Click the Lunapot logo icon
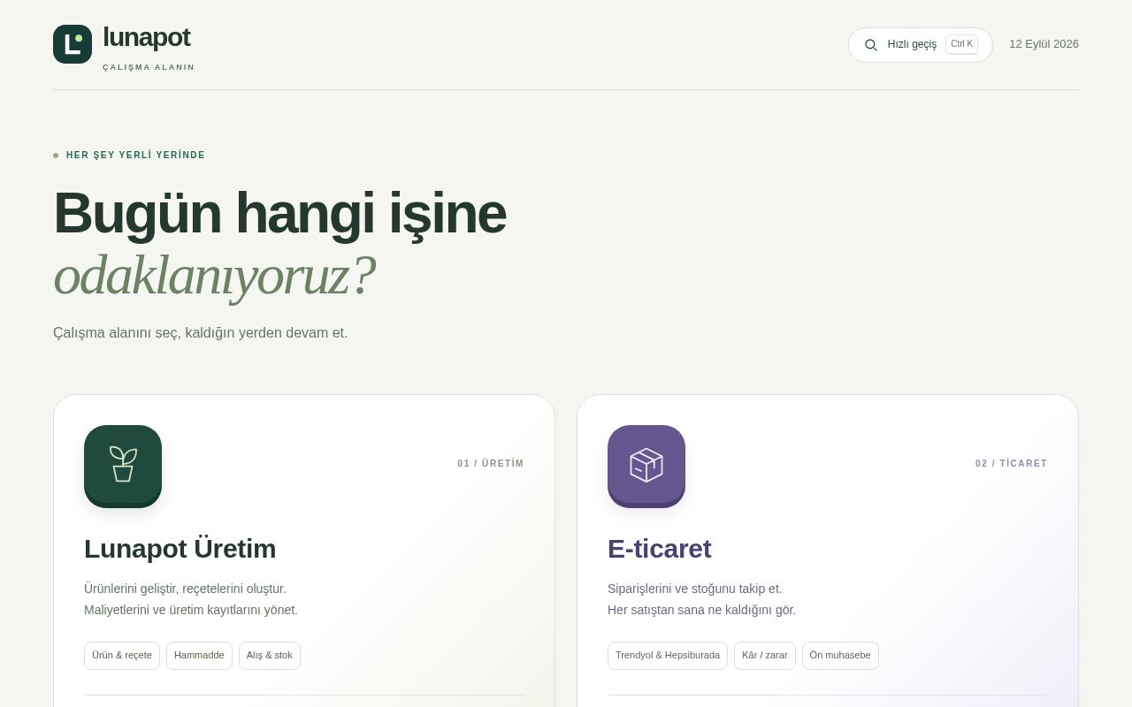Image resolution: width=1132 pixels, height=707 pixels. coord(73,44)
